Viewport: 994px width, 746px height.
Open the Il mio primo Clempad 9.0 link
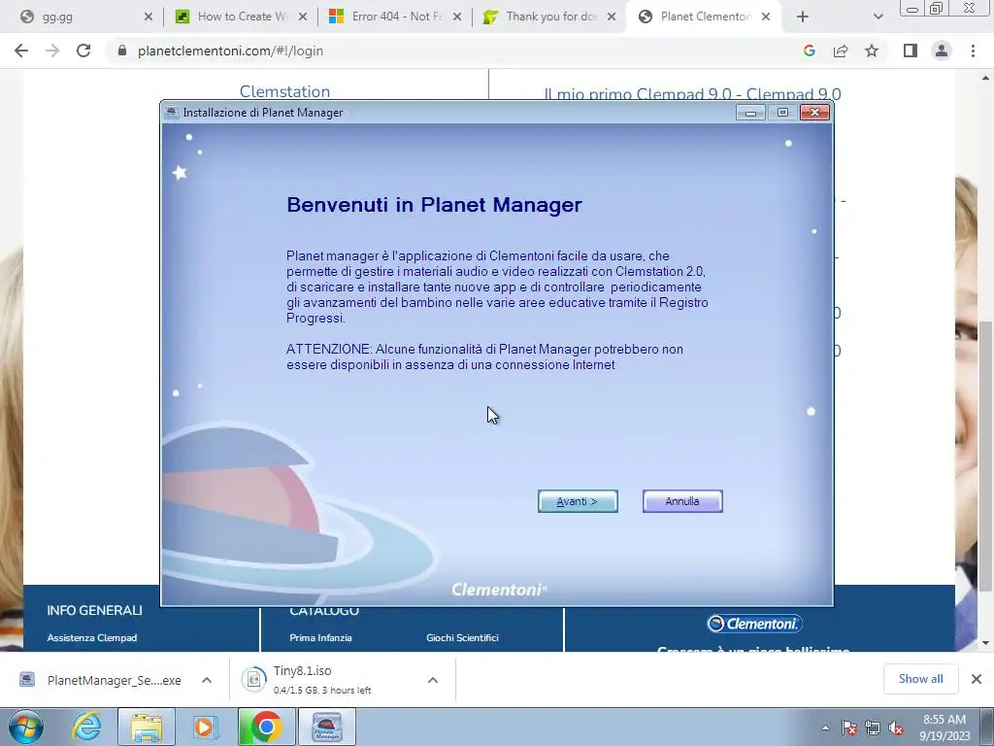pyautogui.click(x=692, y=94)
